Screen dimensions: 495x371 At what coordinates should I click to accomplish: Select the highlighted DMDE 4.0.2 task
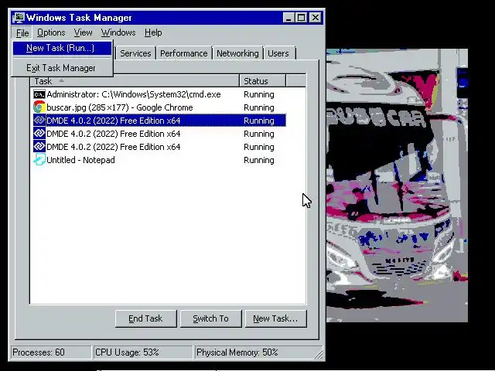[x=159, y=121]
